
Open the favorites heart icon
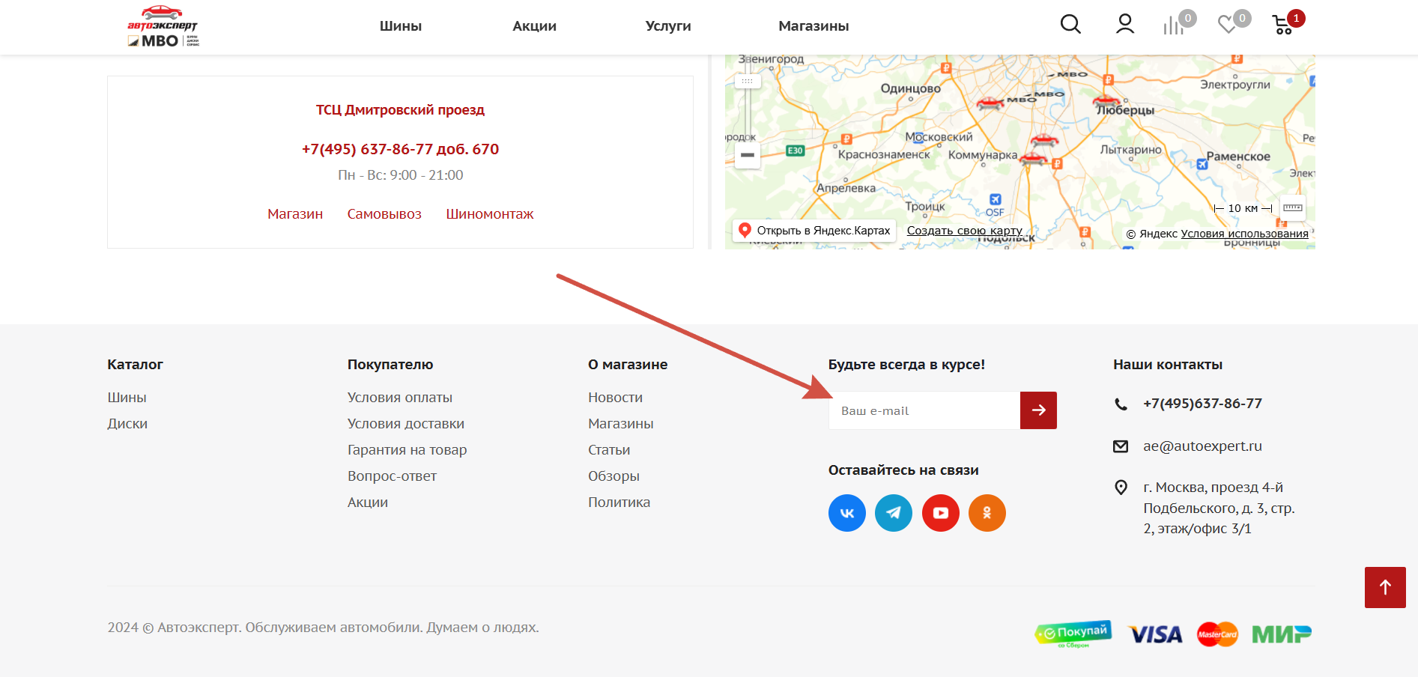(x=1227, y=25)
